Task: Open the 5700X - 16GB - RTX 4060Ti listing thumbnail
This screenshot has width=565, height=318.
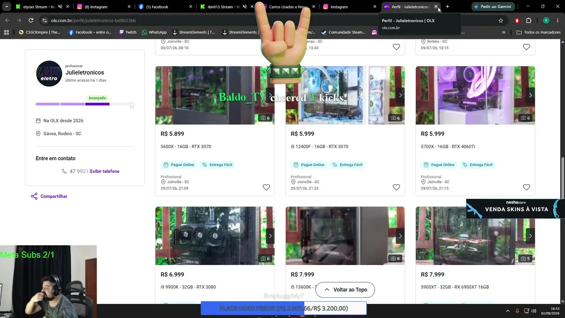Action: pos(475,95)
